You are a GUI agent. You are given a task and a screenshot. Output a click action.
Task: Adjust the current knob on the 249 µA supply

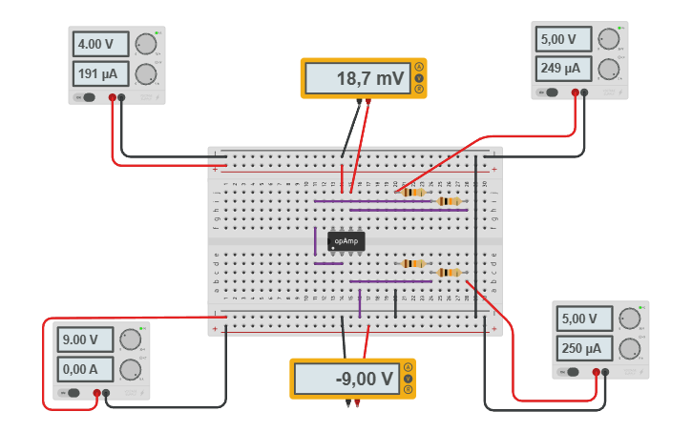(x=609, y=70)
